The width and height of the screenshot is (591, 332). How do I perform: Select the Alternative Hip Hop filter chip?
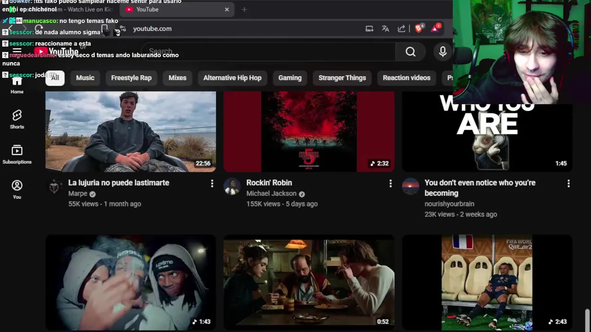pos(232,77)
